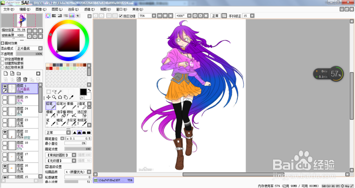Viewport: 355px width, 188px height.
Task: Choose the 油漆桶 paint bucket tool
Action: pyautogui.click(x=61, y=114)
